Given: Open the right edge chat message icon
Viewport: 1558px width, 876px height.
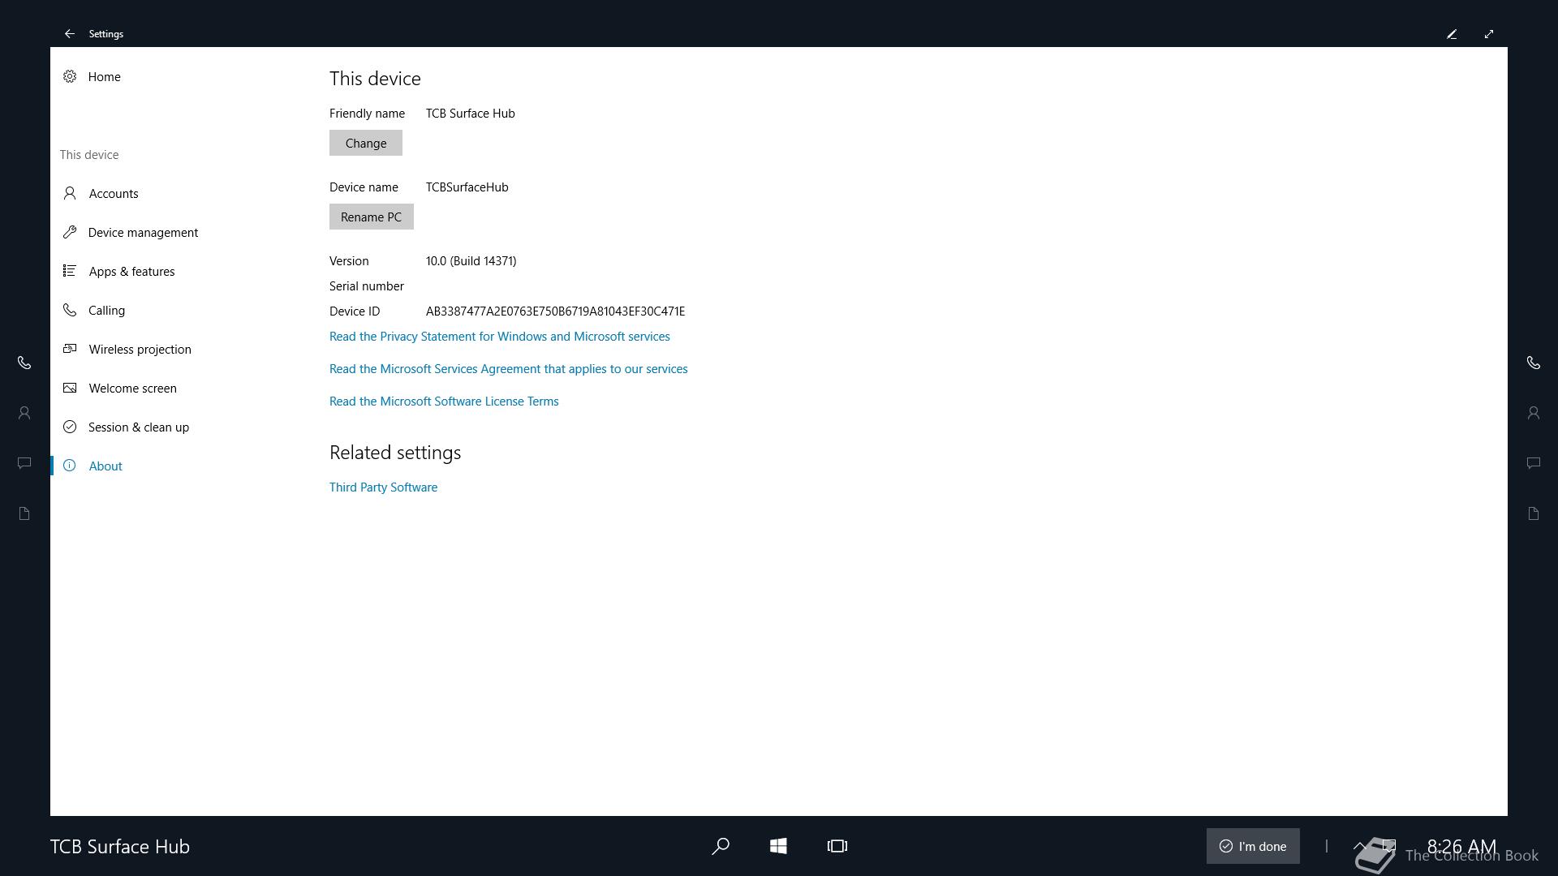Looking at the screenshot, I should 1534,463.
